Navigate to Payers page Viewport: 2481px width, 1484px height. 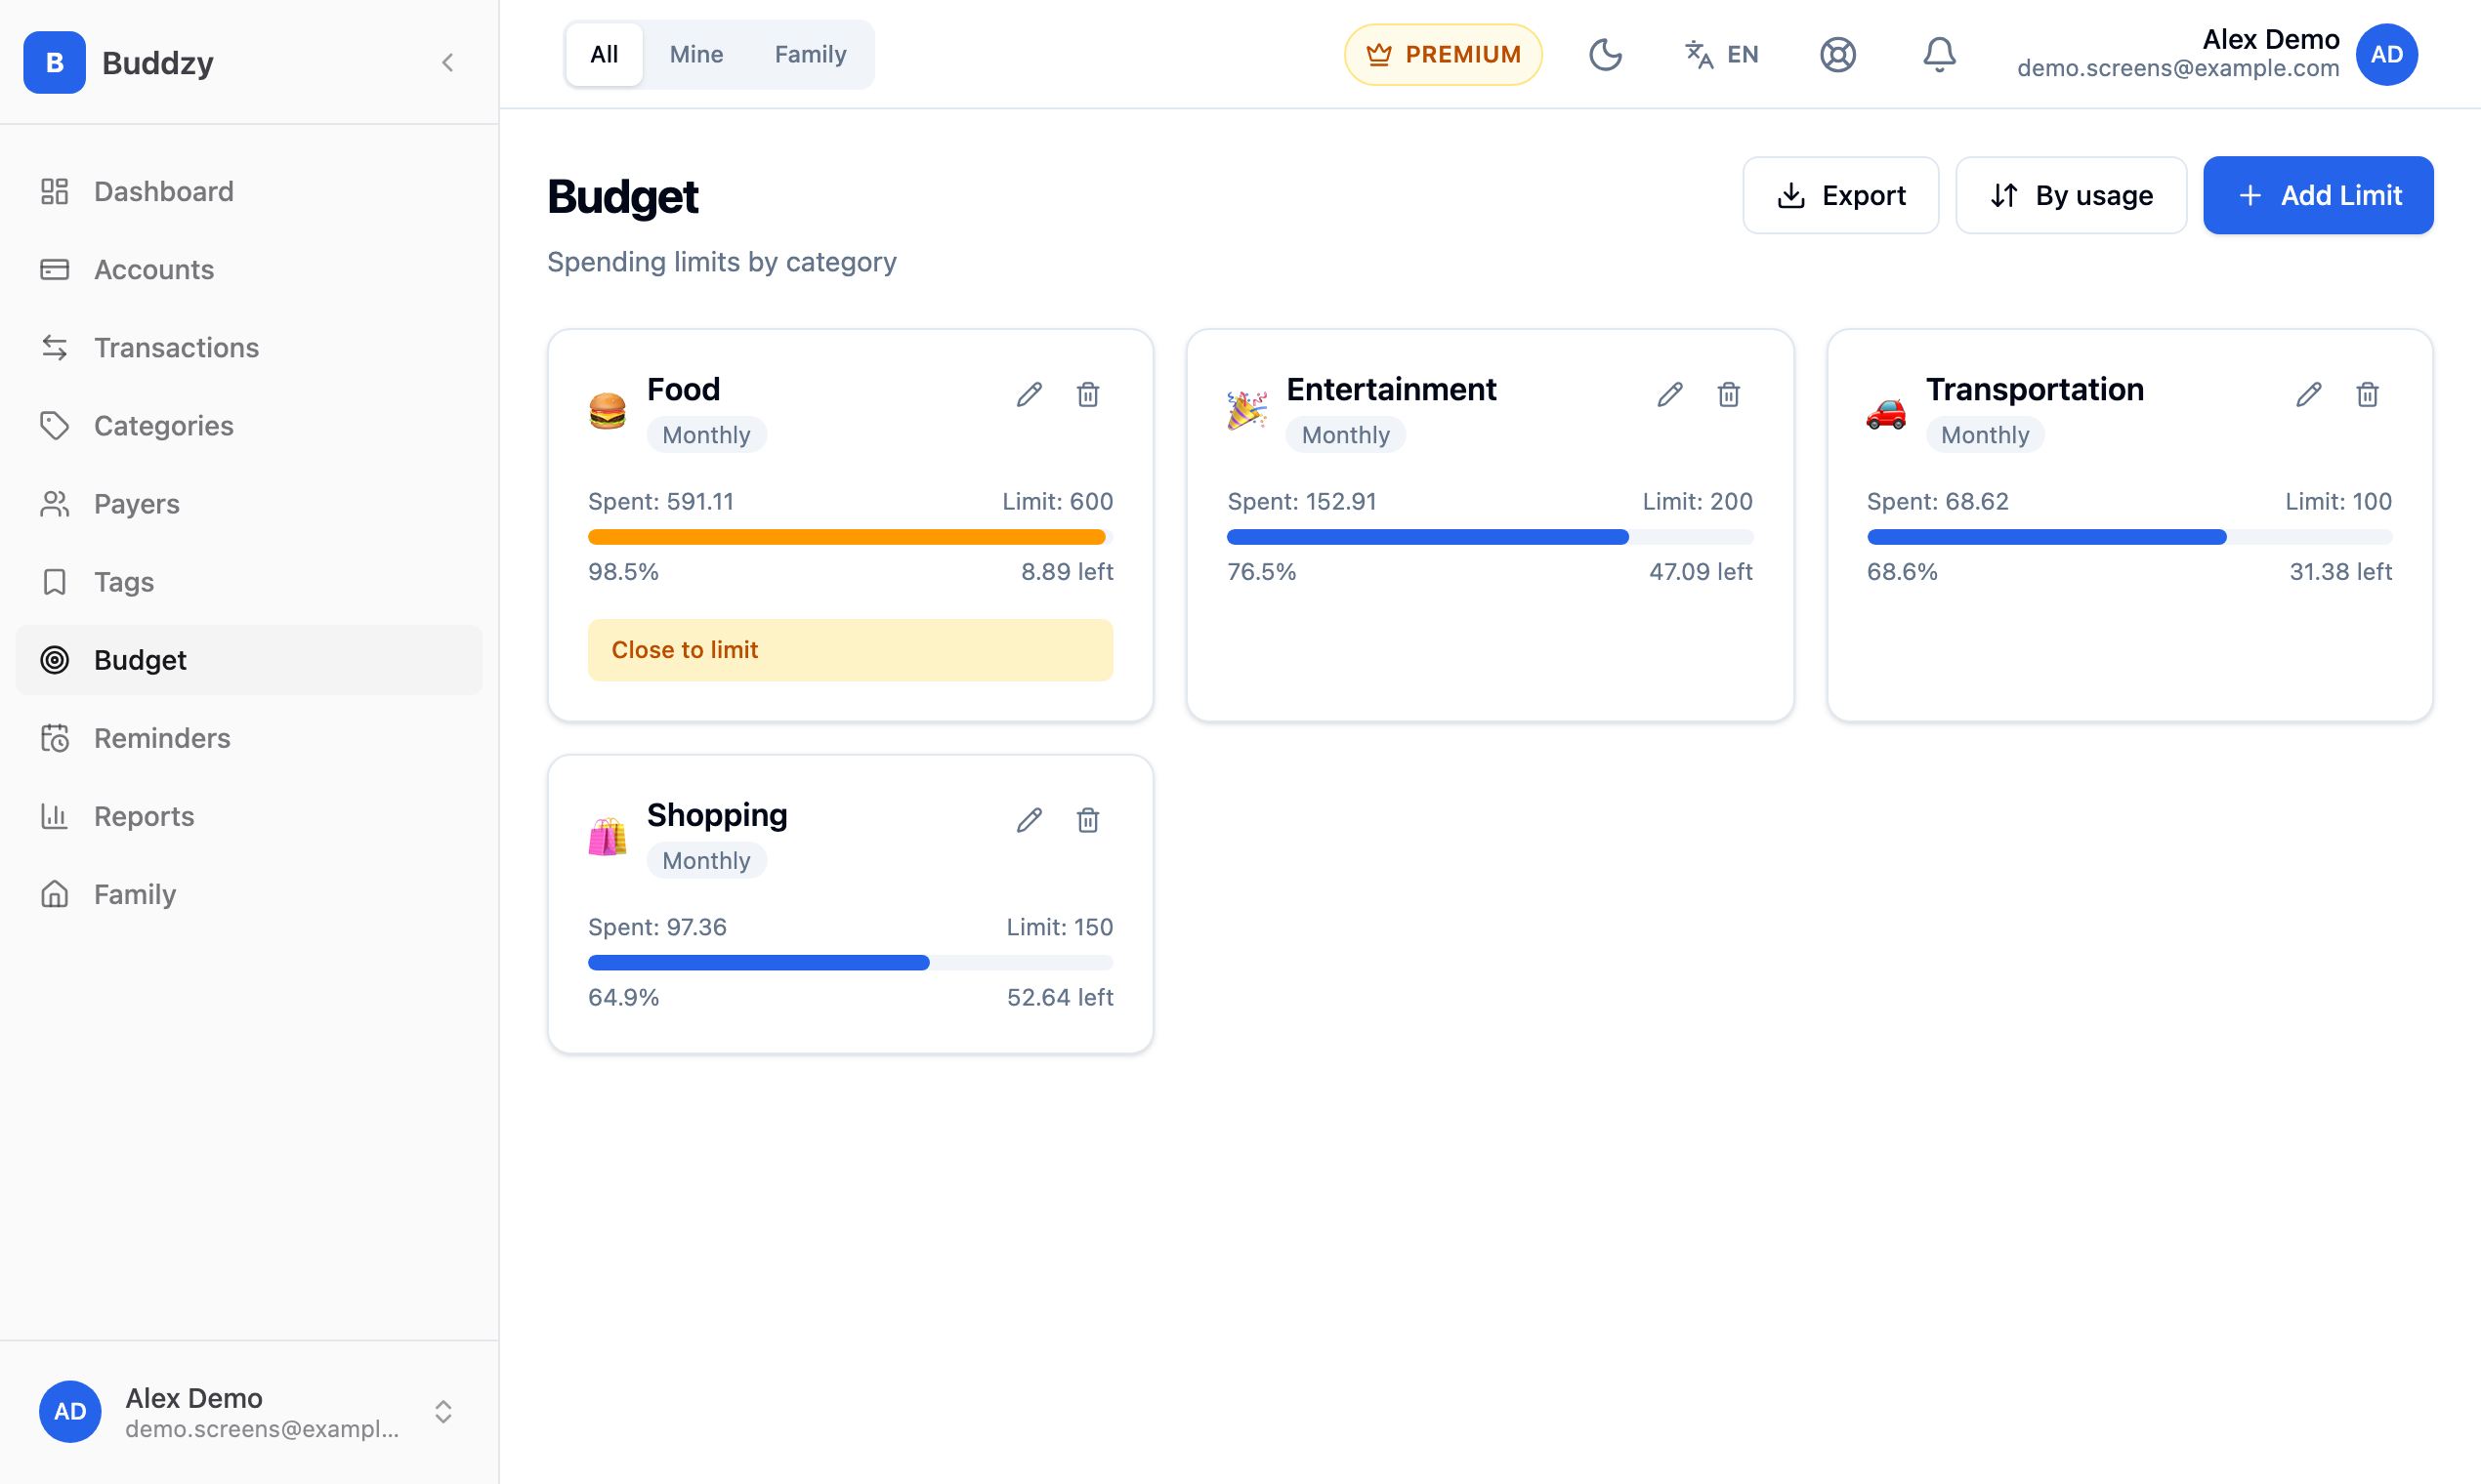click(249, 503)
